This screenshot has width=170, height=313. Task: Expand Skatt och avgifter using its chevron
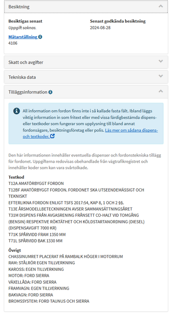161,61
